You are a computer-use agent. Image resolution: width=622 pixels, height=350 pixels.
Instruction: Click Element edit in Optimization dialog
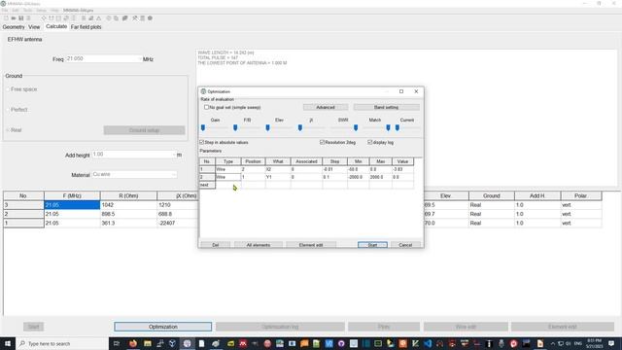(x=311, y=245)
